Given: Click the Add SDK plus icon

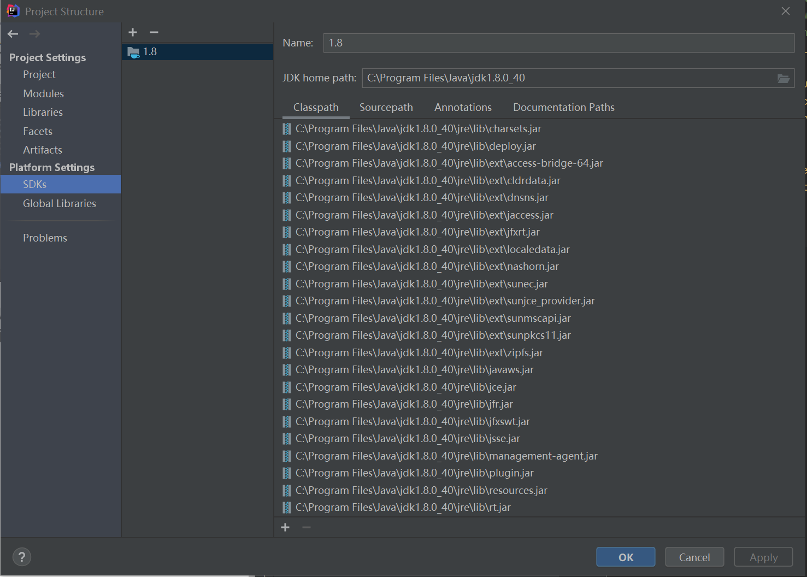Looking at the screenshot, I should (x=133, y=32).
